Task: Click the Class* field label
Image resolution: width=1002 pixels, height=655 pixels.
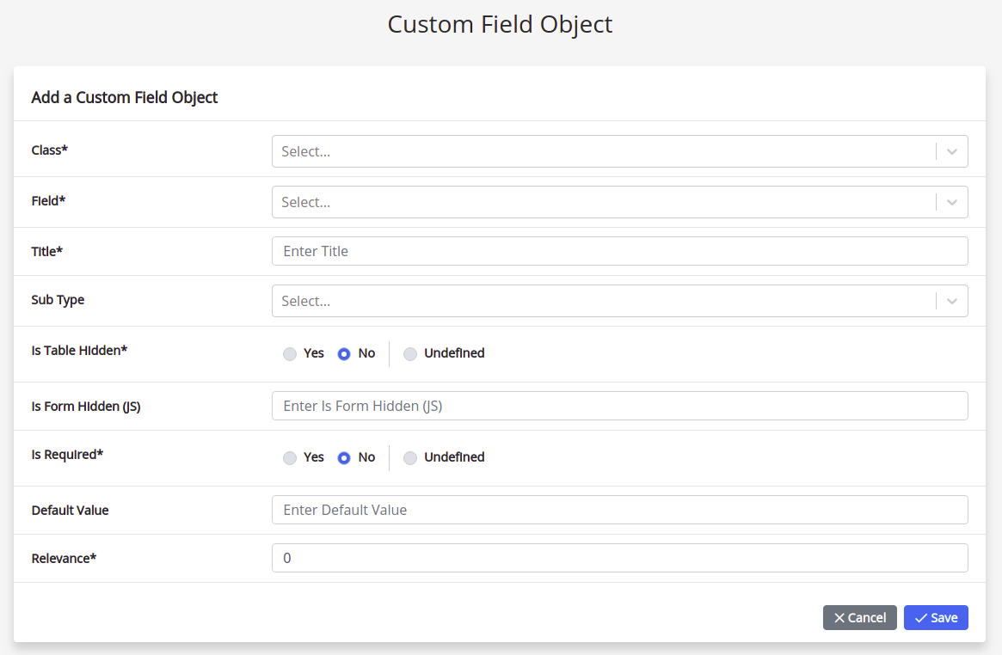Action: [x=50, y=150]
